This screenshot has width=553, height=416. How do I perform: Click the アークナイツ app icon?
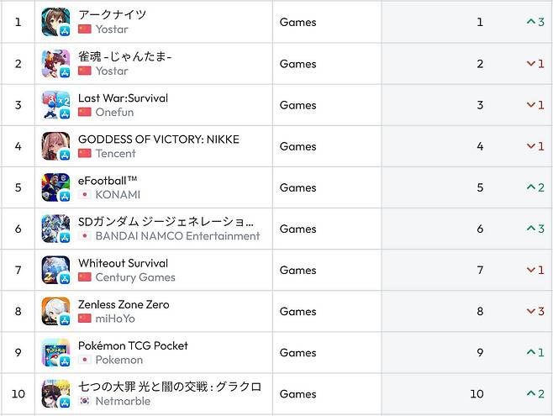coord(55,23)
